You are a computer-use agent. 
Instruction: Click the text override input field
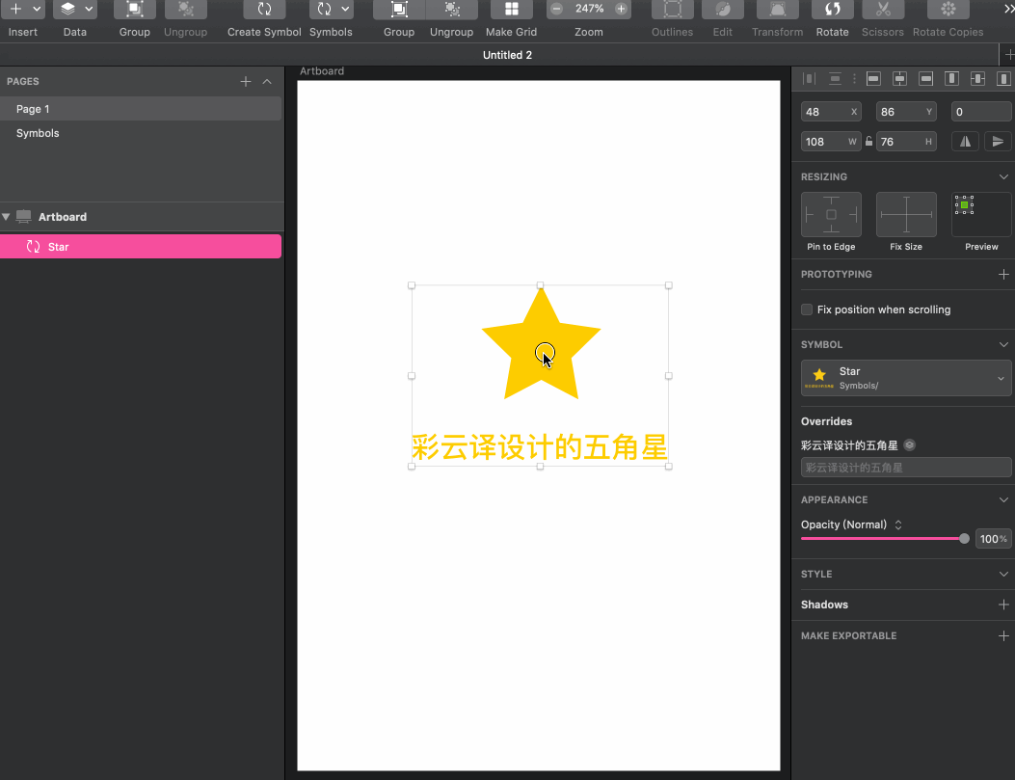(x=906, y=468)
